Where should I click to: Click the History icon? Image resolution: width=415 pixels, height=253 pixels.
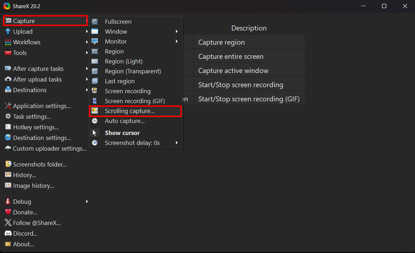[8, 175]
